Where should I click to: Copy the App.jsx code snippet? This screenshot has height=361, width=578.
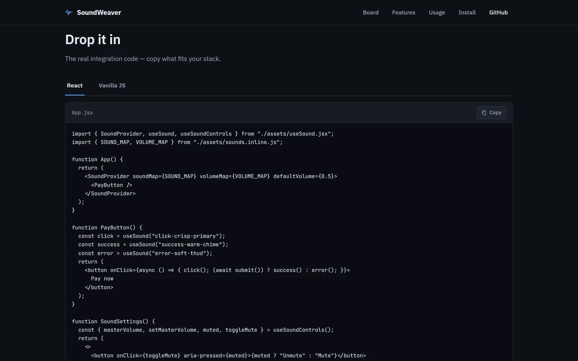[x=491, y=113]
